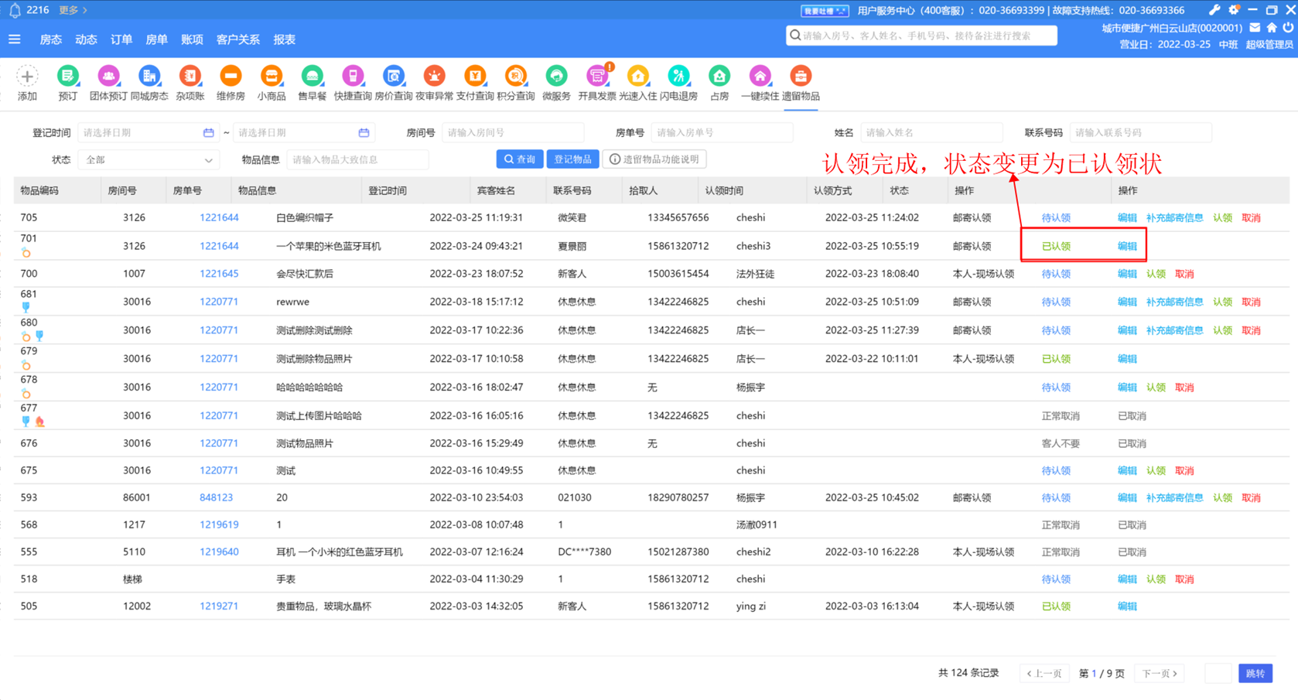Expand the 状态 全部 dropdown

tap(149, 160)
